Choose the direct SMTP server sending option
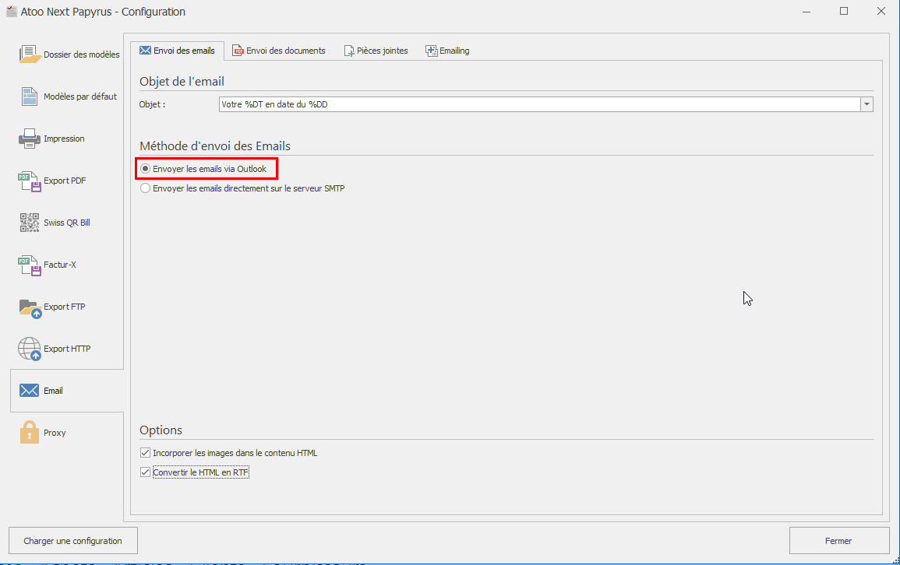Image resolution: width=900 pixels, height=565 pixels. (145, 188)
